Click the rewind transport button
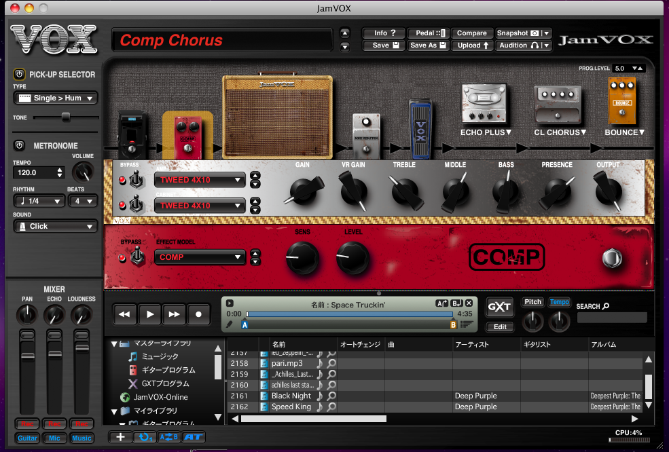669x452 pixels. pyautogui.click(x=124, y=314)
